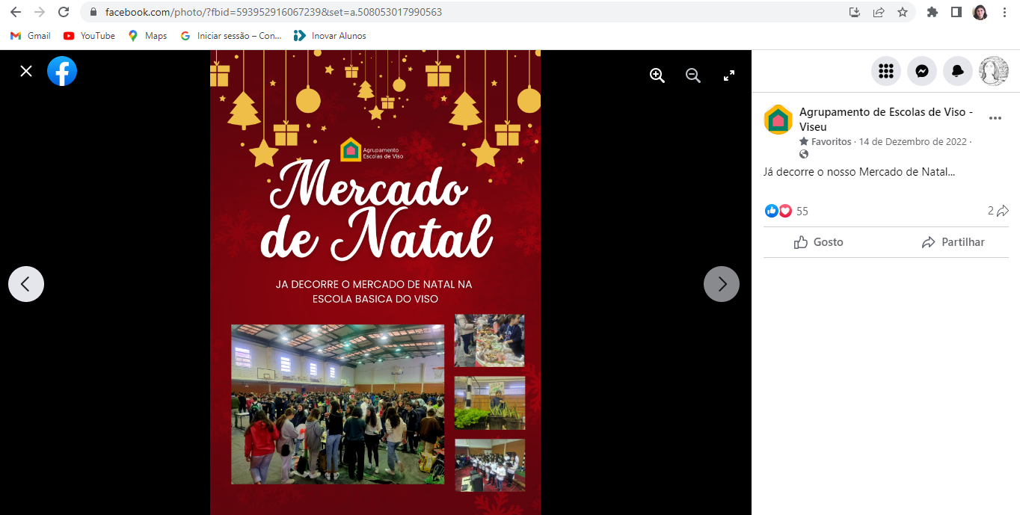Show next photo
1020x515 pixels.
click(x=722, y=284)
